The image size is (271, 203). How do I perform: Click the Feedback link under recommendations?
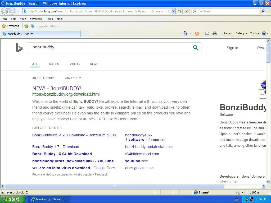[101, 174]
